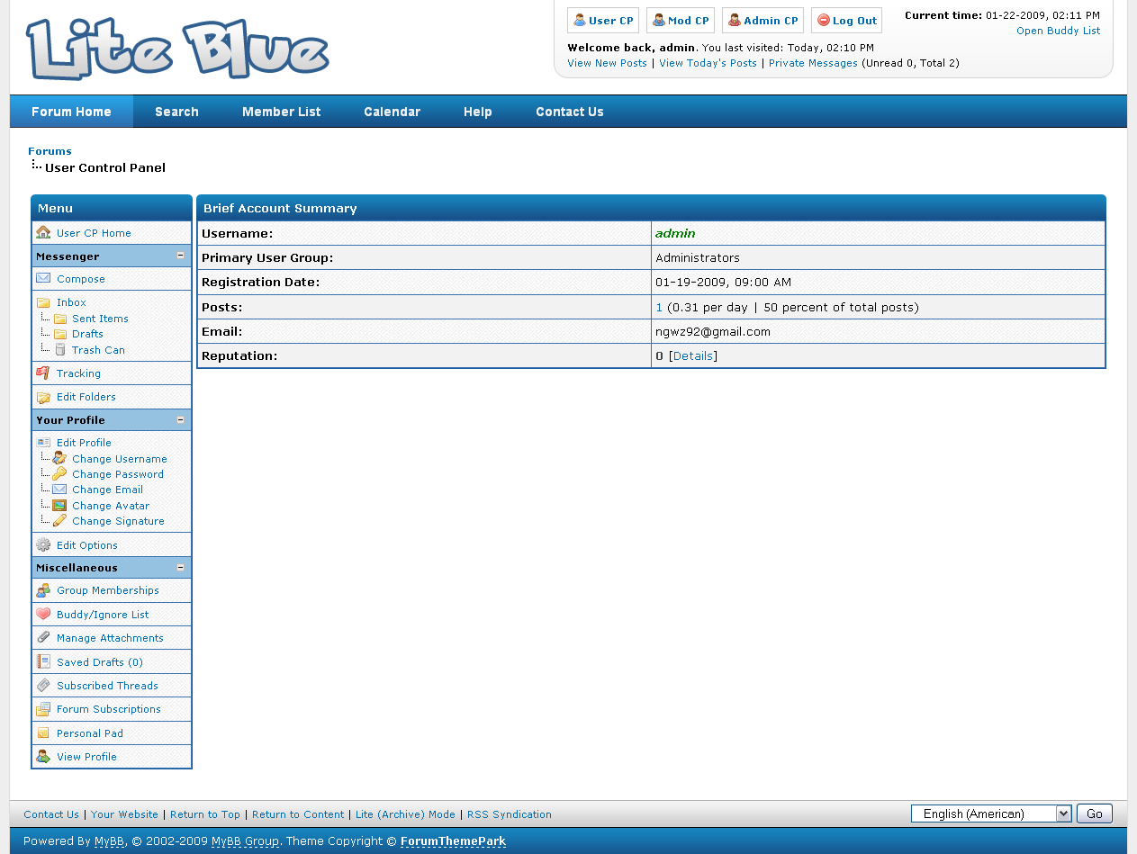Click the envelope icon next to Compose
1137x854 pixels.
(x=43, y=279)
